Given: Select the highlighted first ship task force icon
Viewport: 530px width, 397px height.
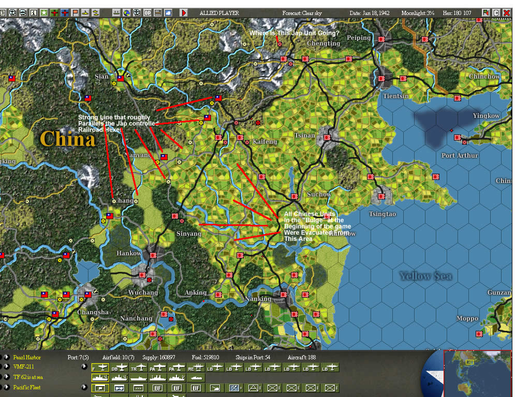Looking at the screenshot, I should pos(100,378).
